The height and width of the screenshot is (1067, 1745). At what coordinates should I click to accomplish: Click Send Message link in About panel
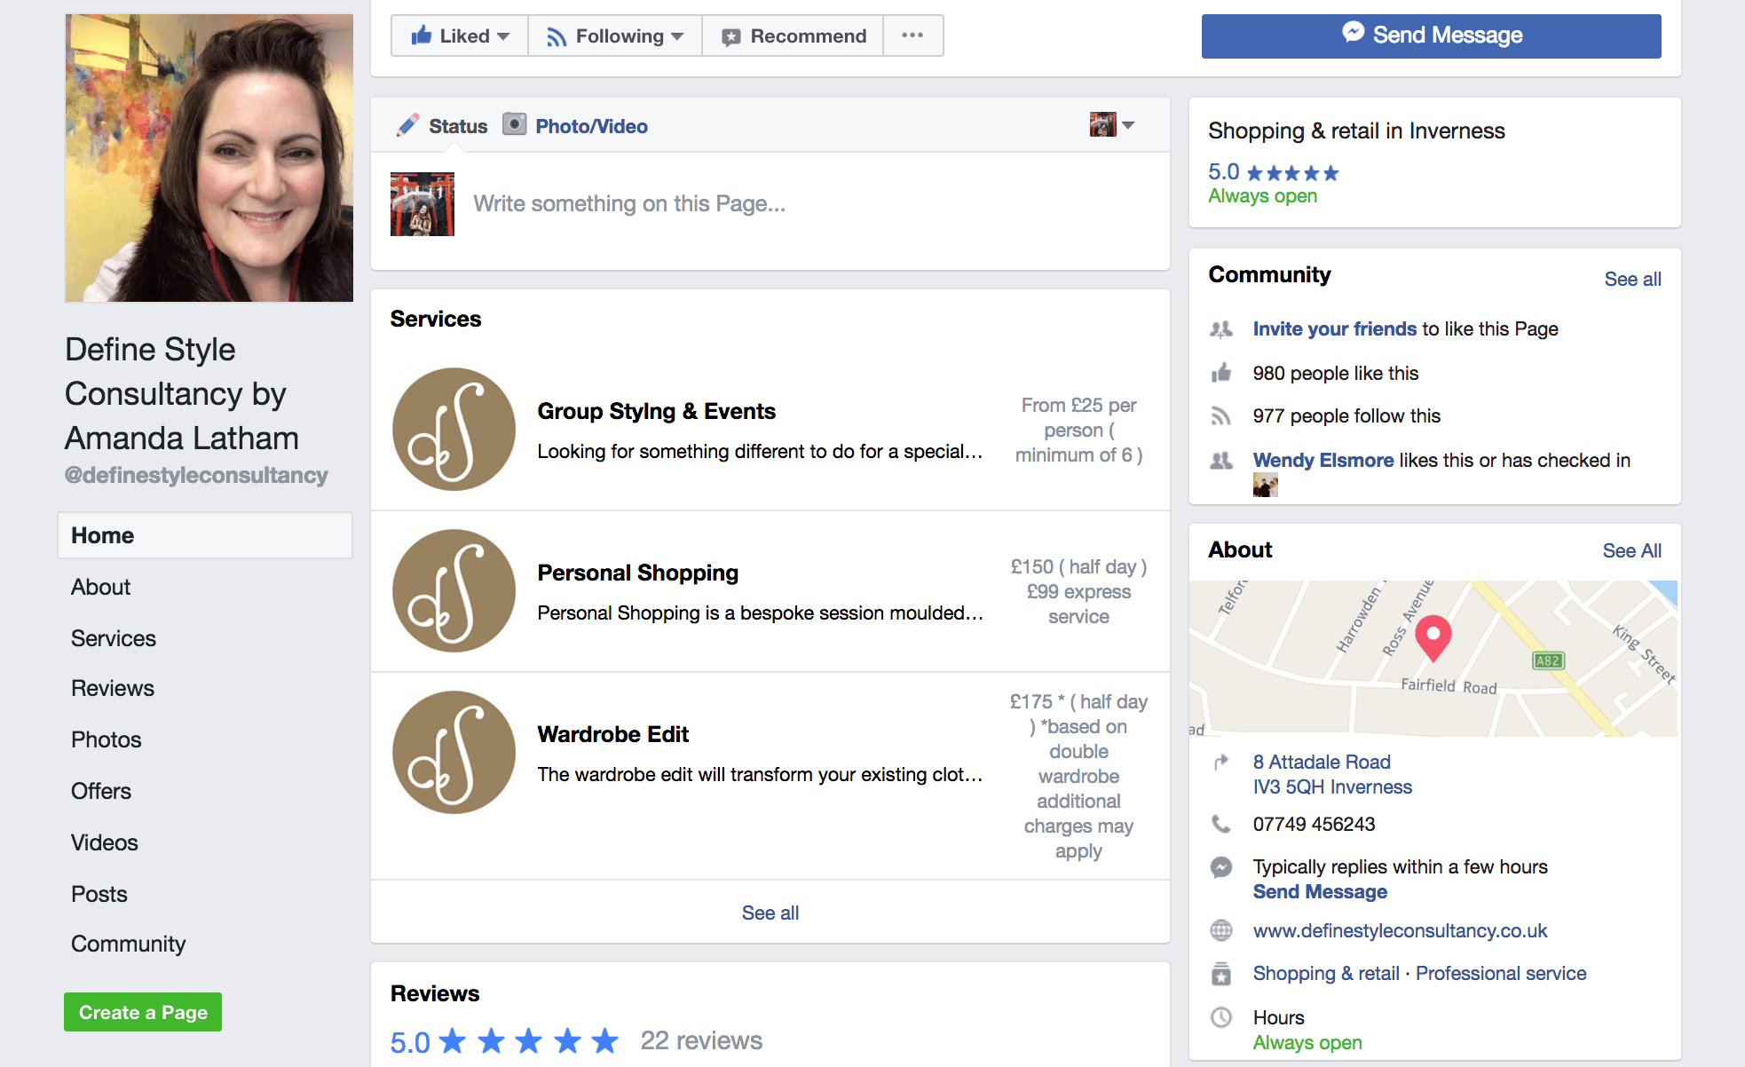(1320, 892)
